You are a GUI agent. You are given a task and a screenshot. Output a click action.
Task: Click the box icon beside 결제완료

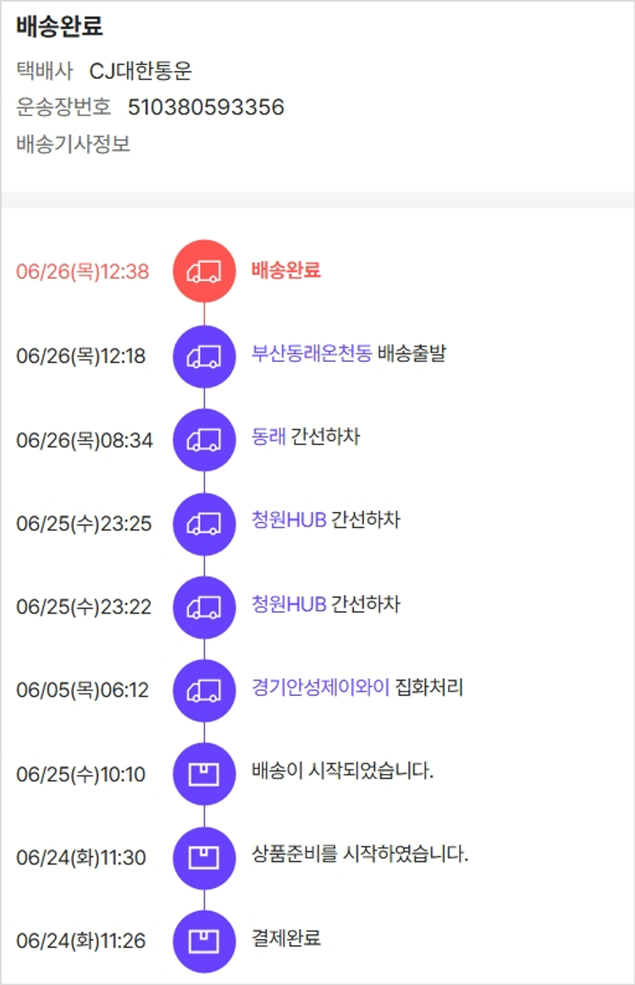click(204, 940)
